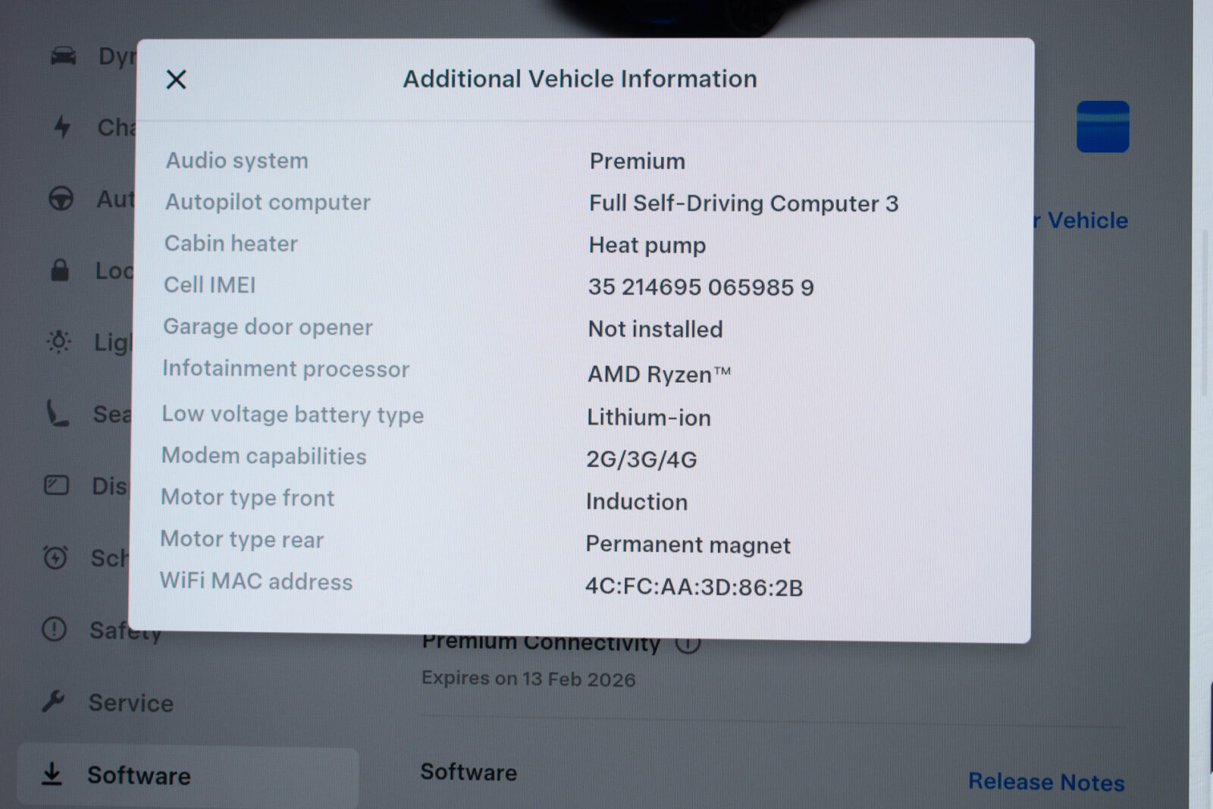Open Charging via the lightning bolt icon

coord(62,127)
